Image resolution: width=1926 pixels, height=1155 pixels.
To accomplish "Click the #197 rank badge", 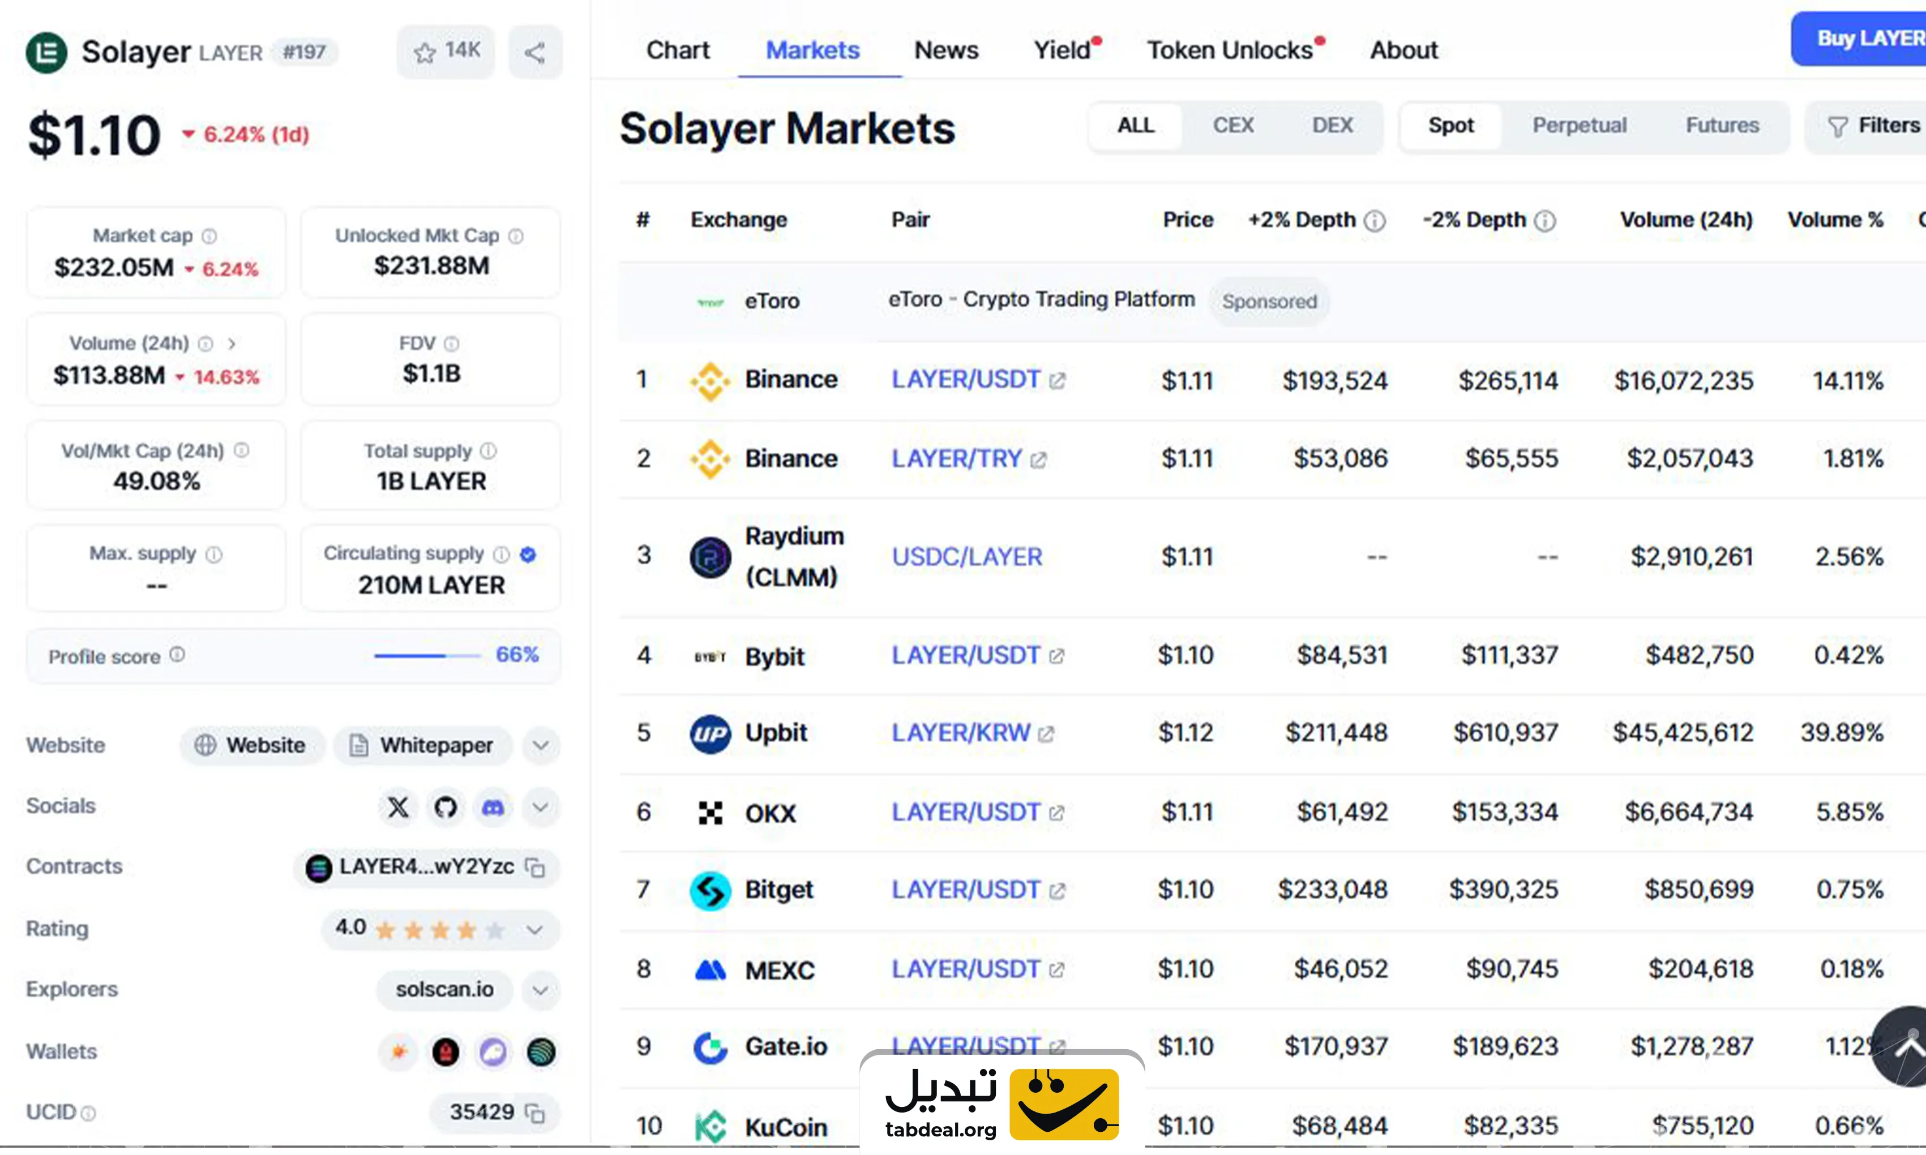I will [305, 52].
